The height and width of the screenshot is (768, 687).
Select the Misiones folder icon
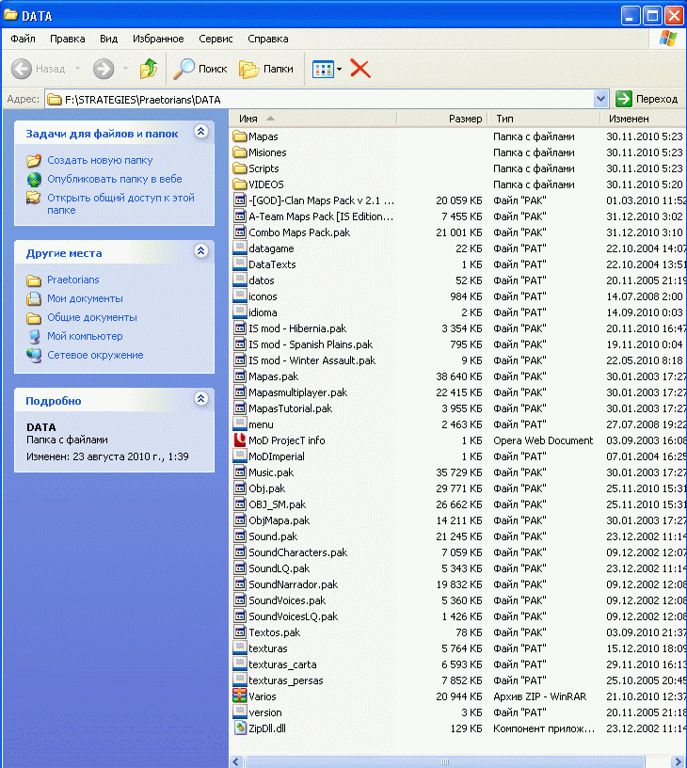point(239,152)
